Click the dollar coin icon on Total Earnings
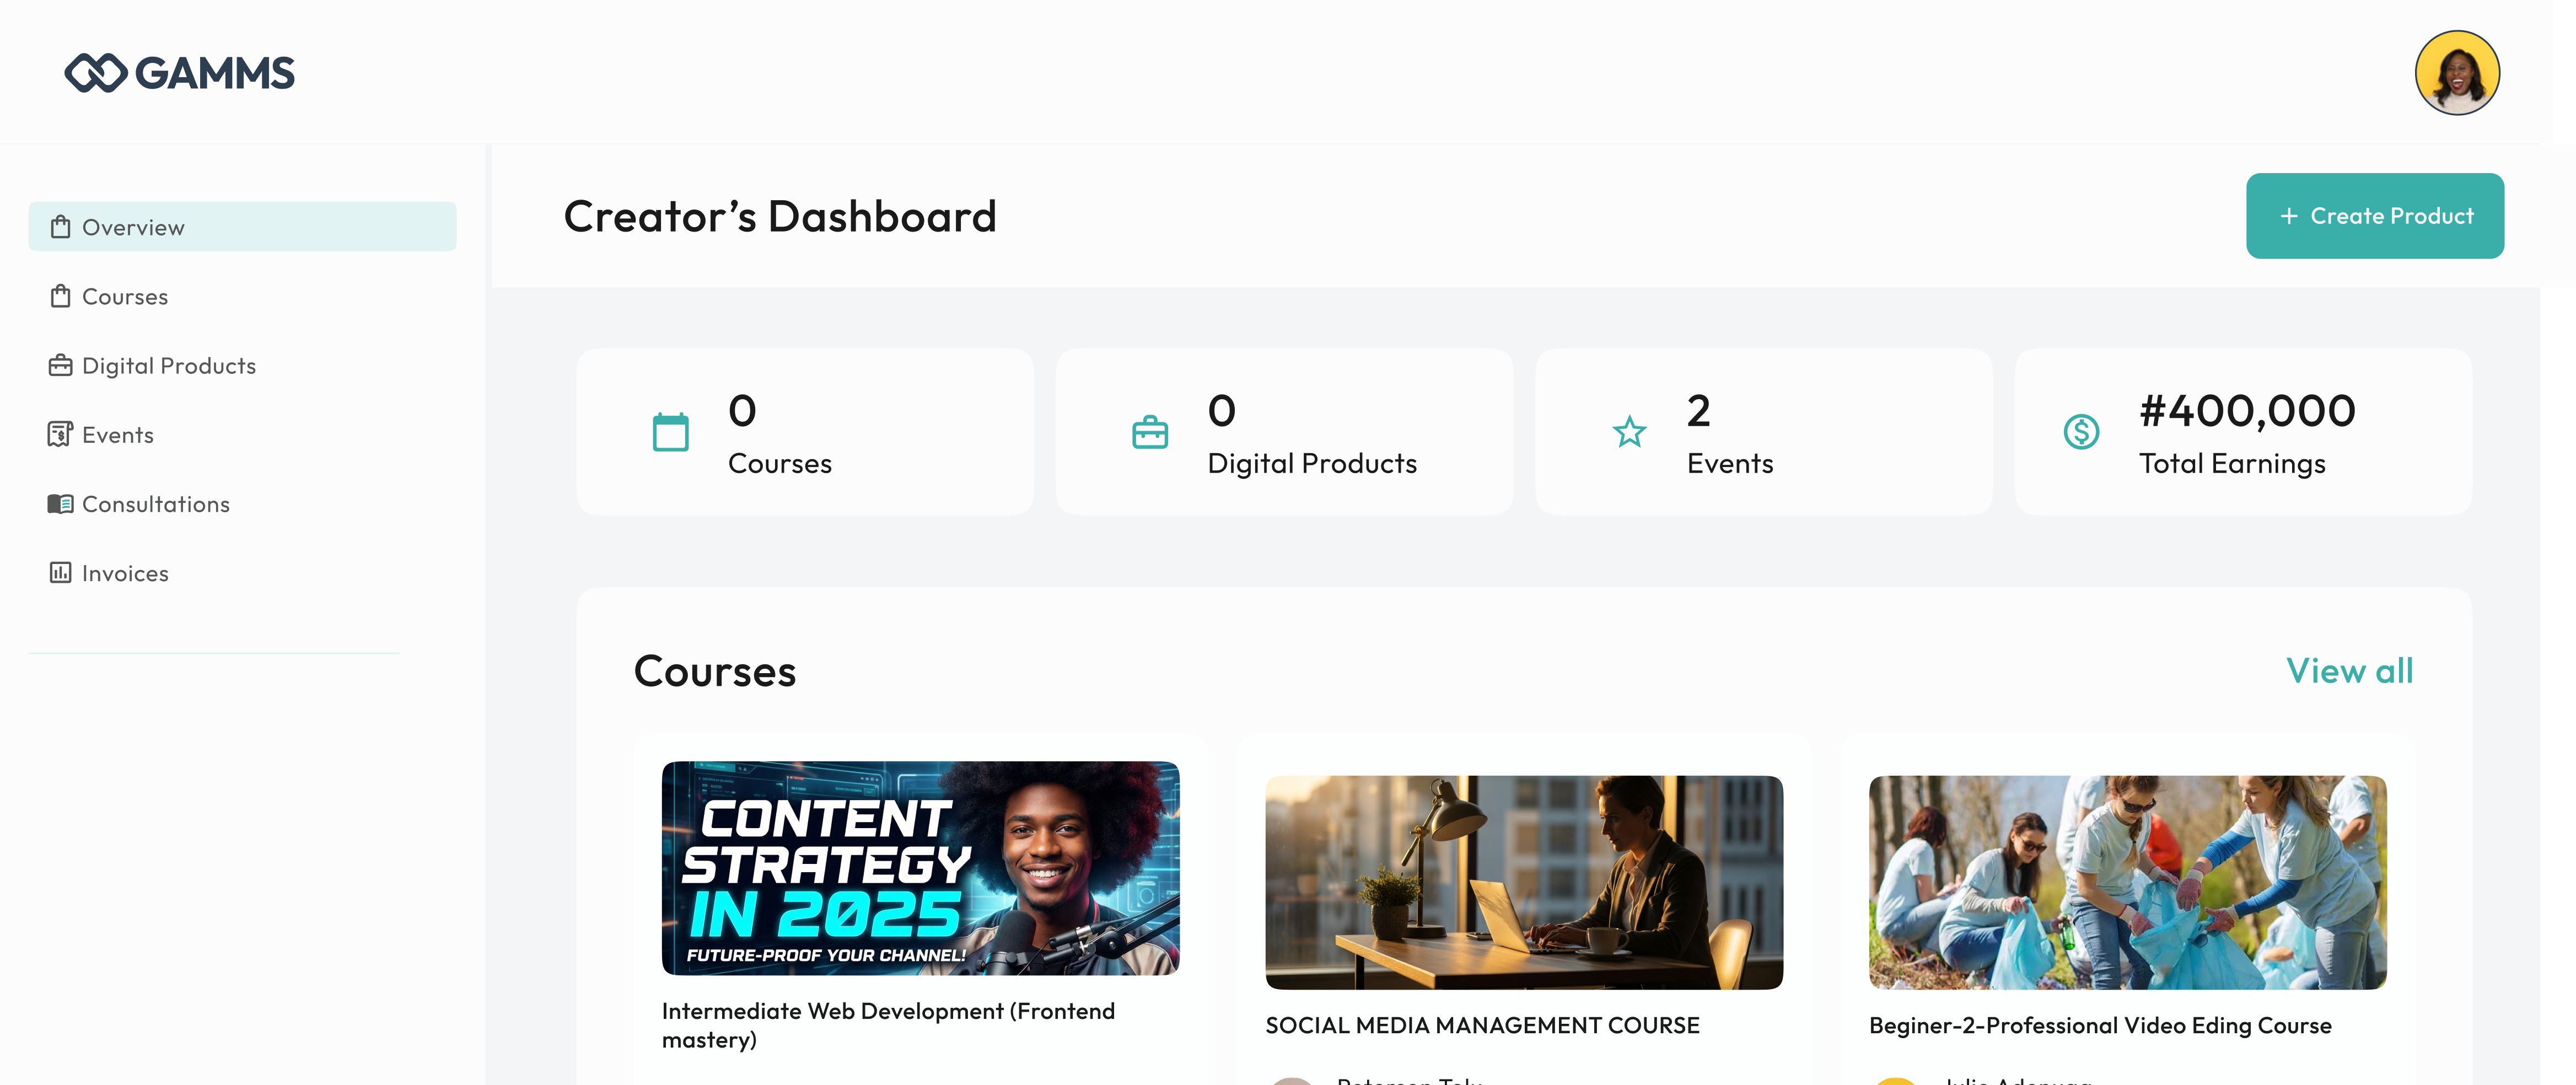 [2081, 432]
